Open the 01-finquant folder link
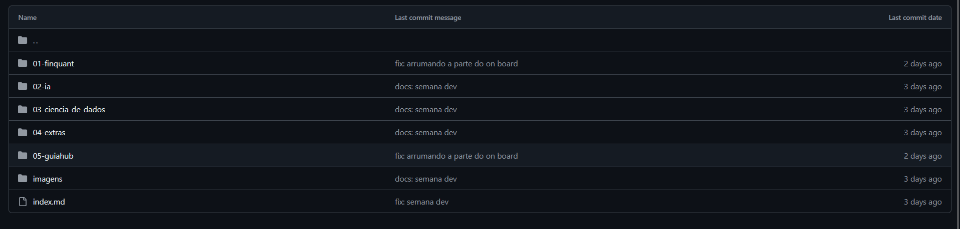The height and width of the screenshot is (229, 960). pos(54,63)
